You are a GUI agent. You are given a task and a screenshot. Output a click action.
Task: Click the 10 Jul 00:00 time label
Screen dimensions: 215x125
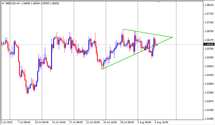tap(42, 122)
